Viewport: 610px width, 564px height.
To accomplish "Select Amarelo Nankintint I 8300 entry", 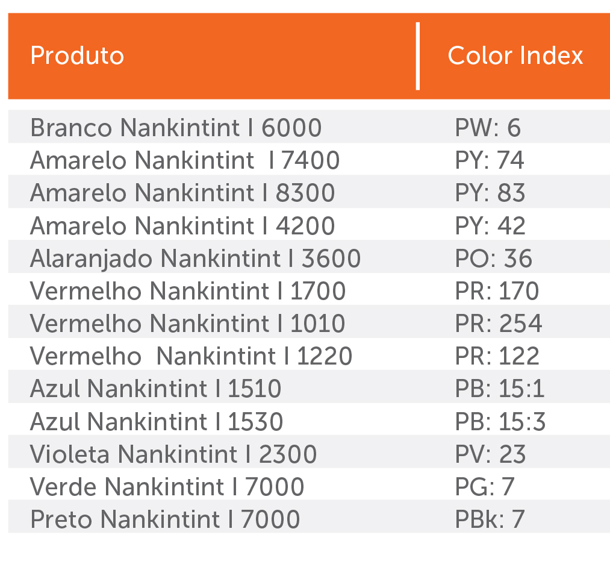I will pyautogui.click(x=182, y=193).
